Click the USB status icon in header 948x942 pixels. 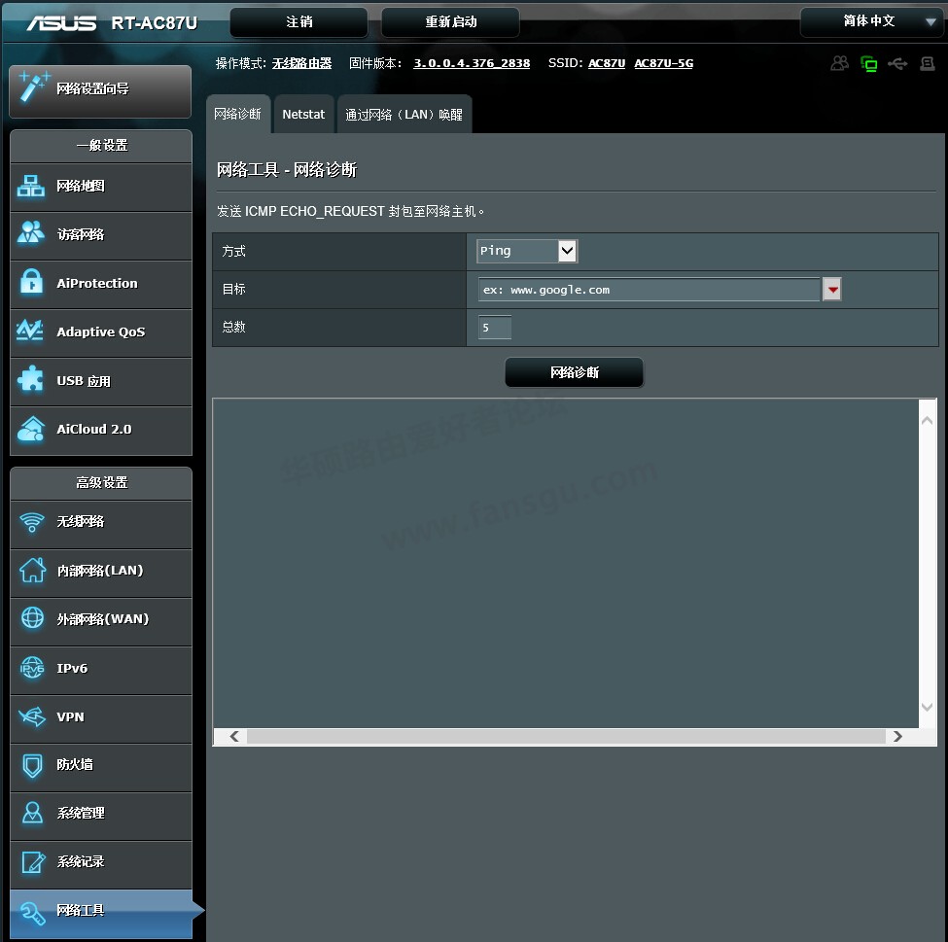pos(897,63)
